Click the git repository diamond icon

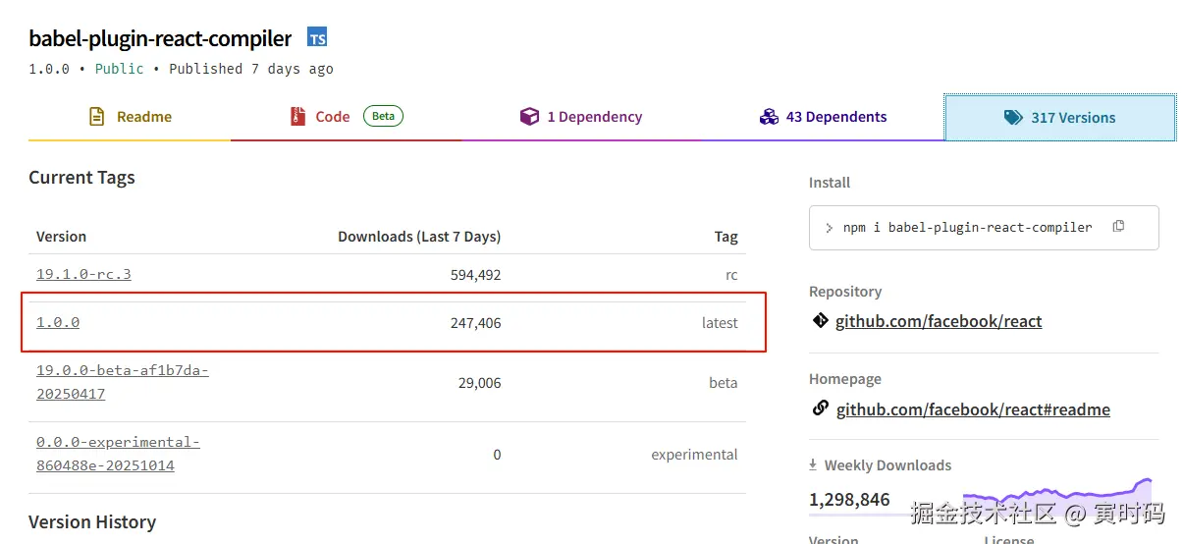pyautogui.click(x=820, y=320)
